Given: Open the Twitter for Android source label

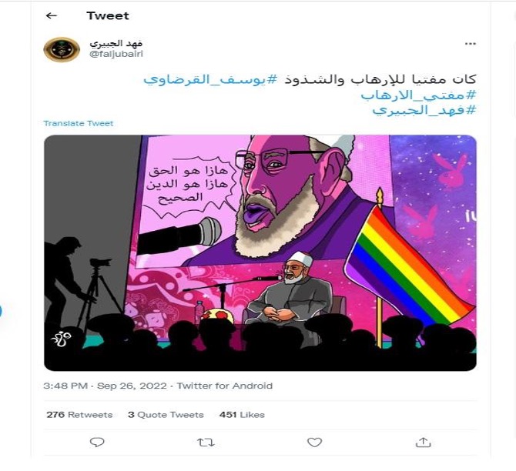Looking at the screenshot, I should point(225,386).
